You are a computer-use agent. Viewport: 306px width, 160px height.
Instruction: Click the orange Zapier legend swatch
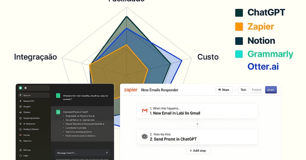point(239,27)
